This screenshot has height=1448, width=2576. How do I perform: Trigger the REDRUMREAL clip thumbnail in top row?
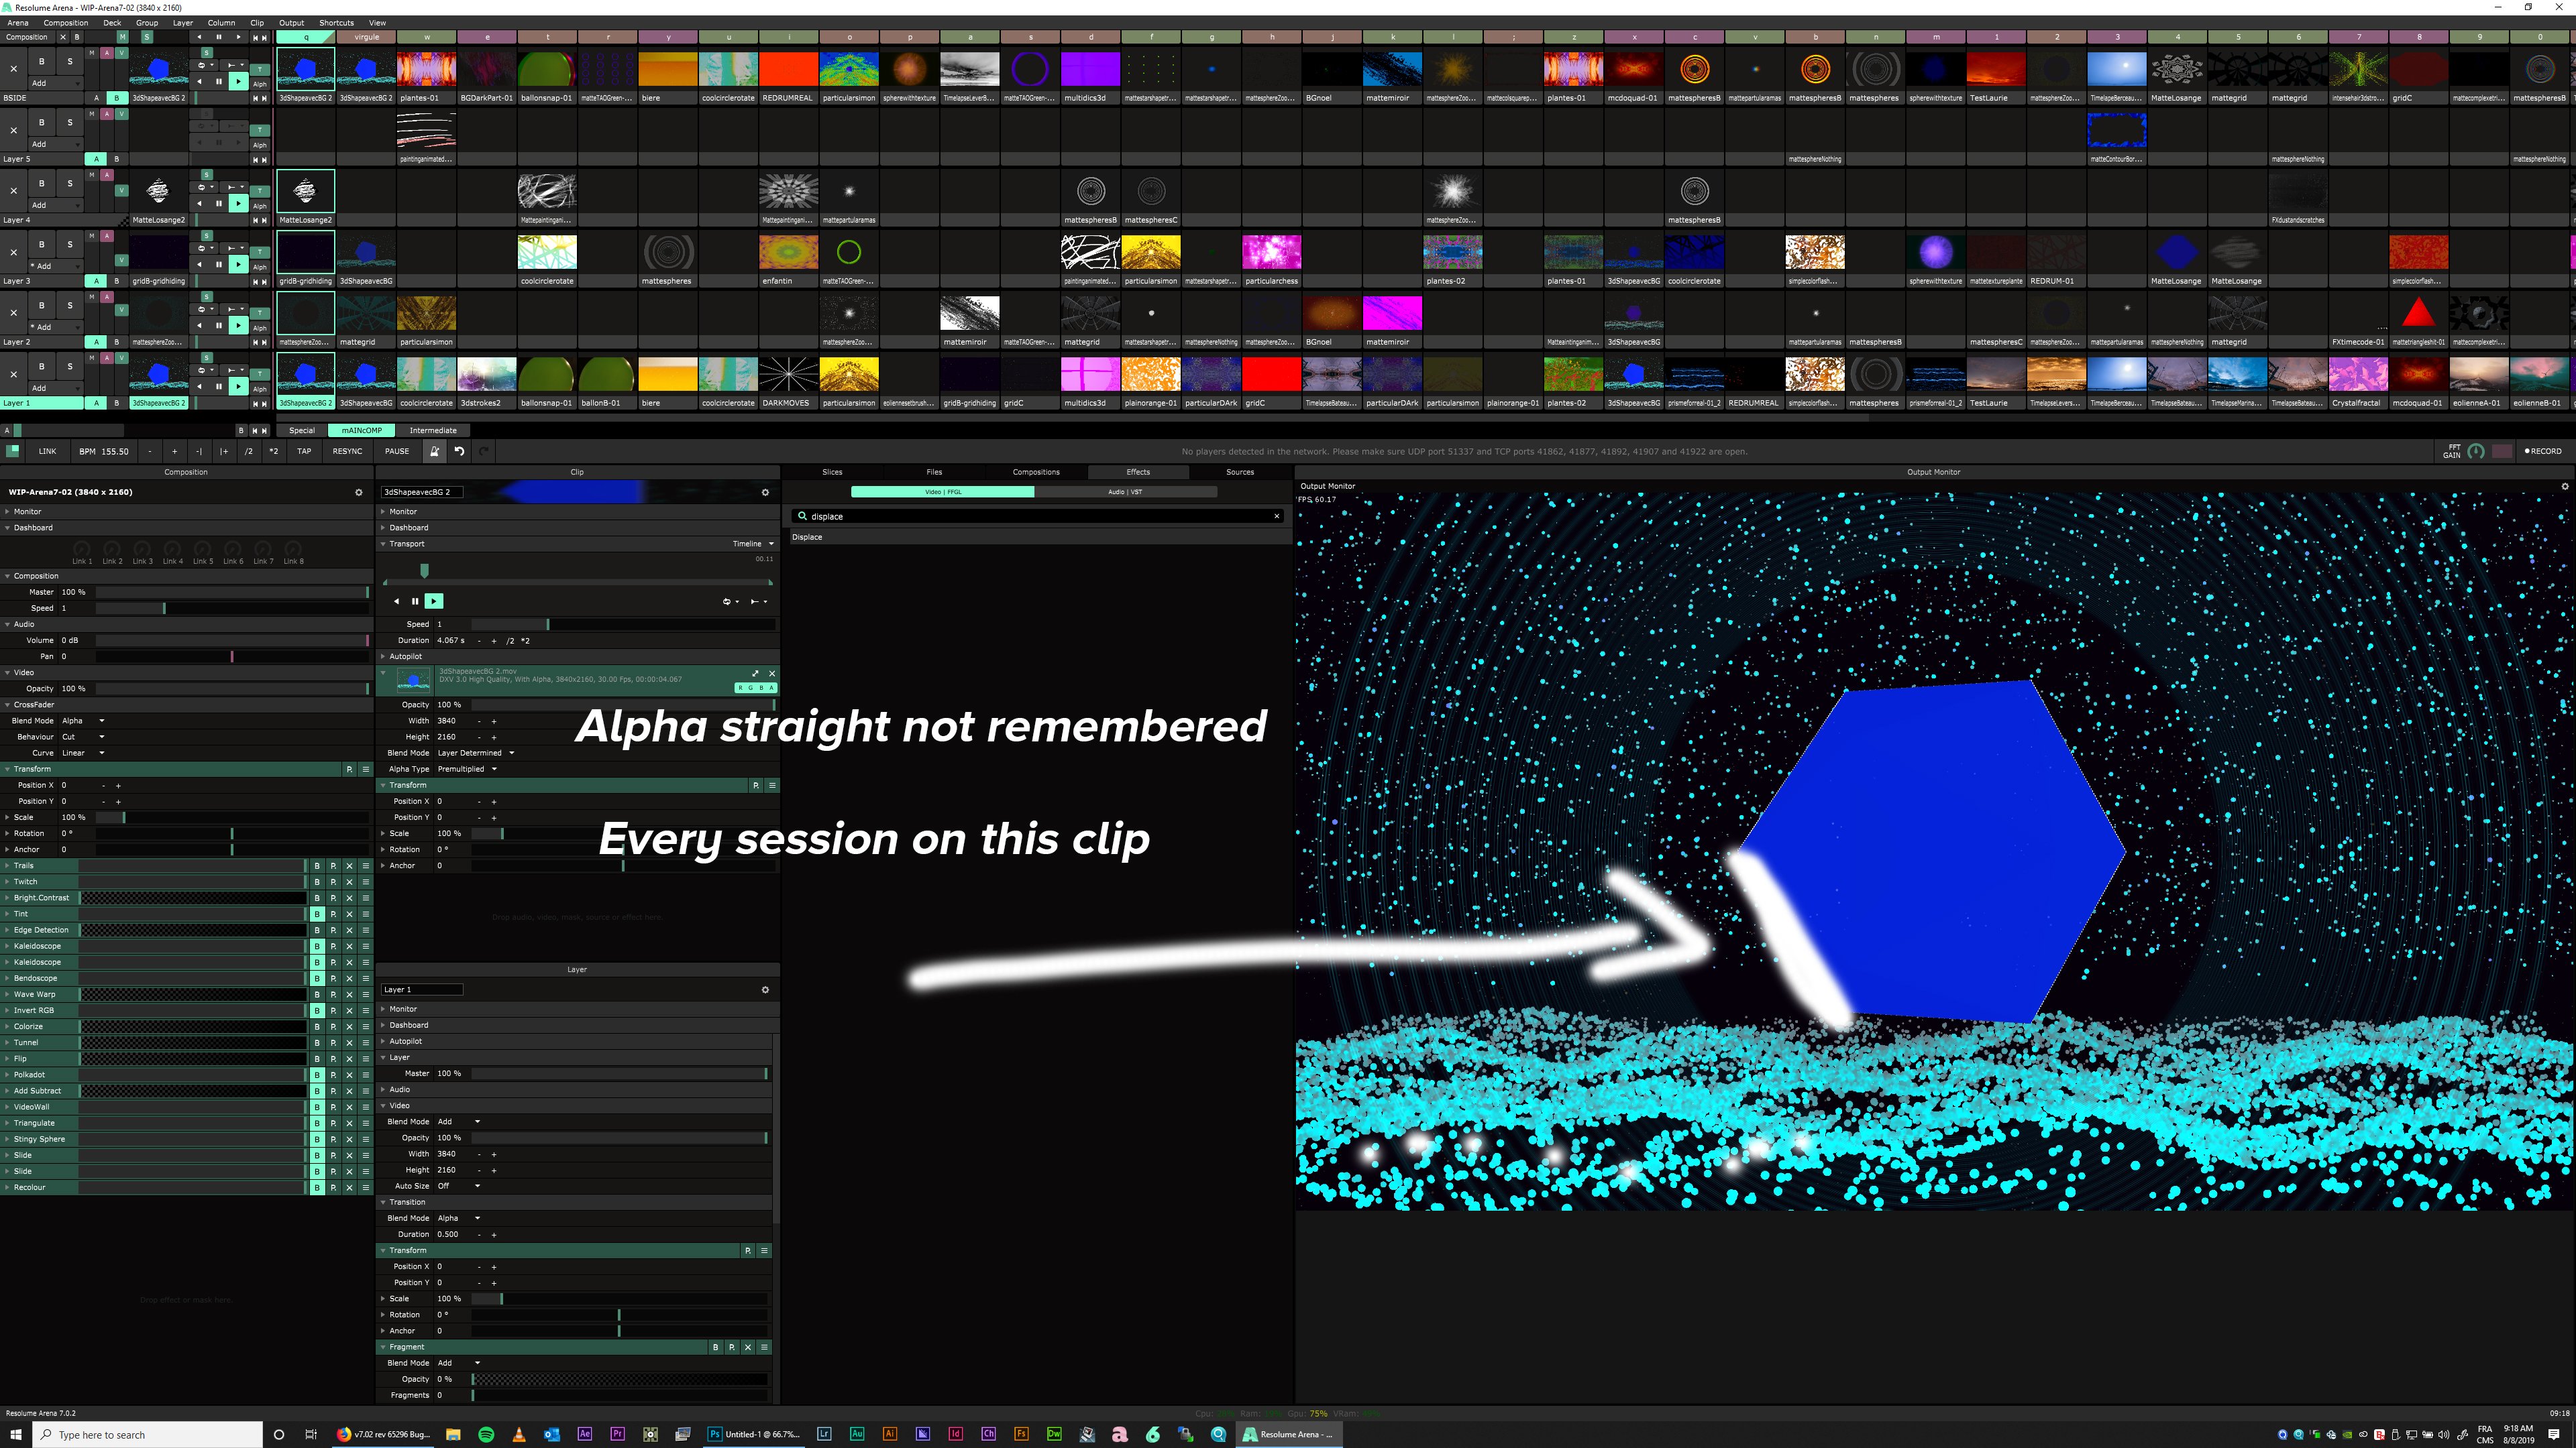pos(788,70)
